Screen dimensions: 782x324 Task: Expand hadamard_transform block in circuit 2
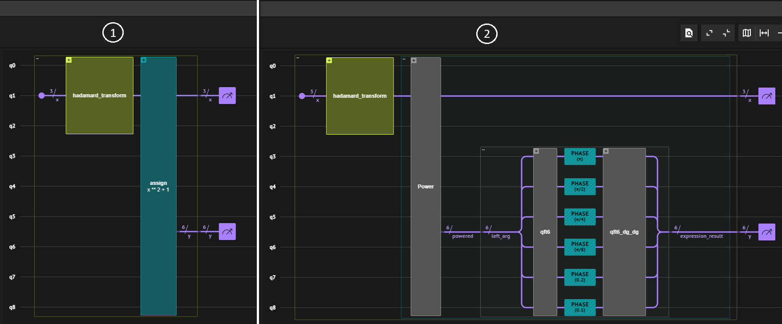click(329, 60)
